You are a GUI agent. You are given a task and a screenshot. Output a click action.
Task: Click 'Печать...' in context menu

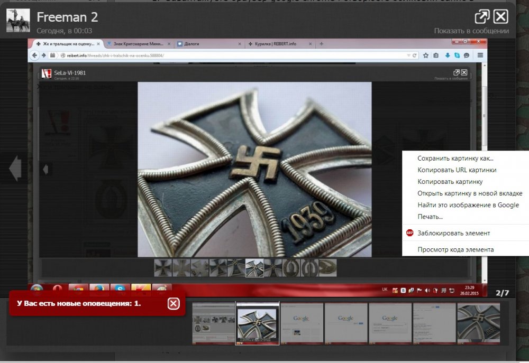[430, 217]
